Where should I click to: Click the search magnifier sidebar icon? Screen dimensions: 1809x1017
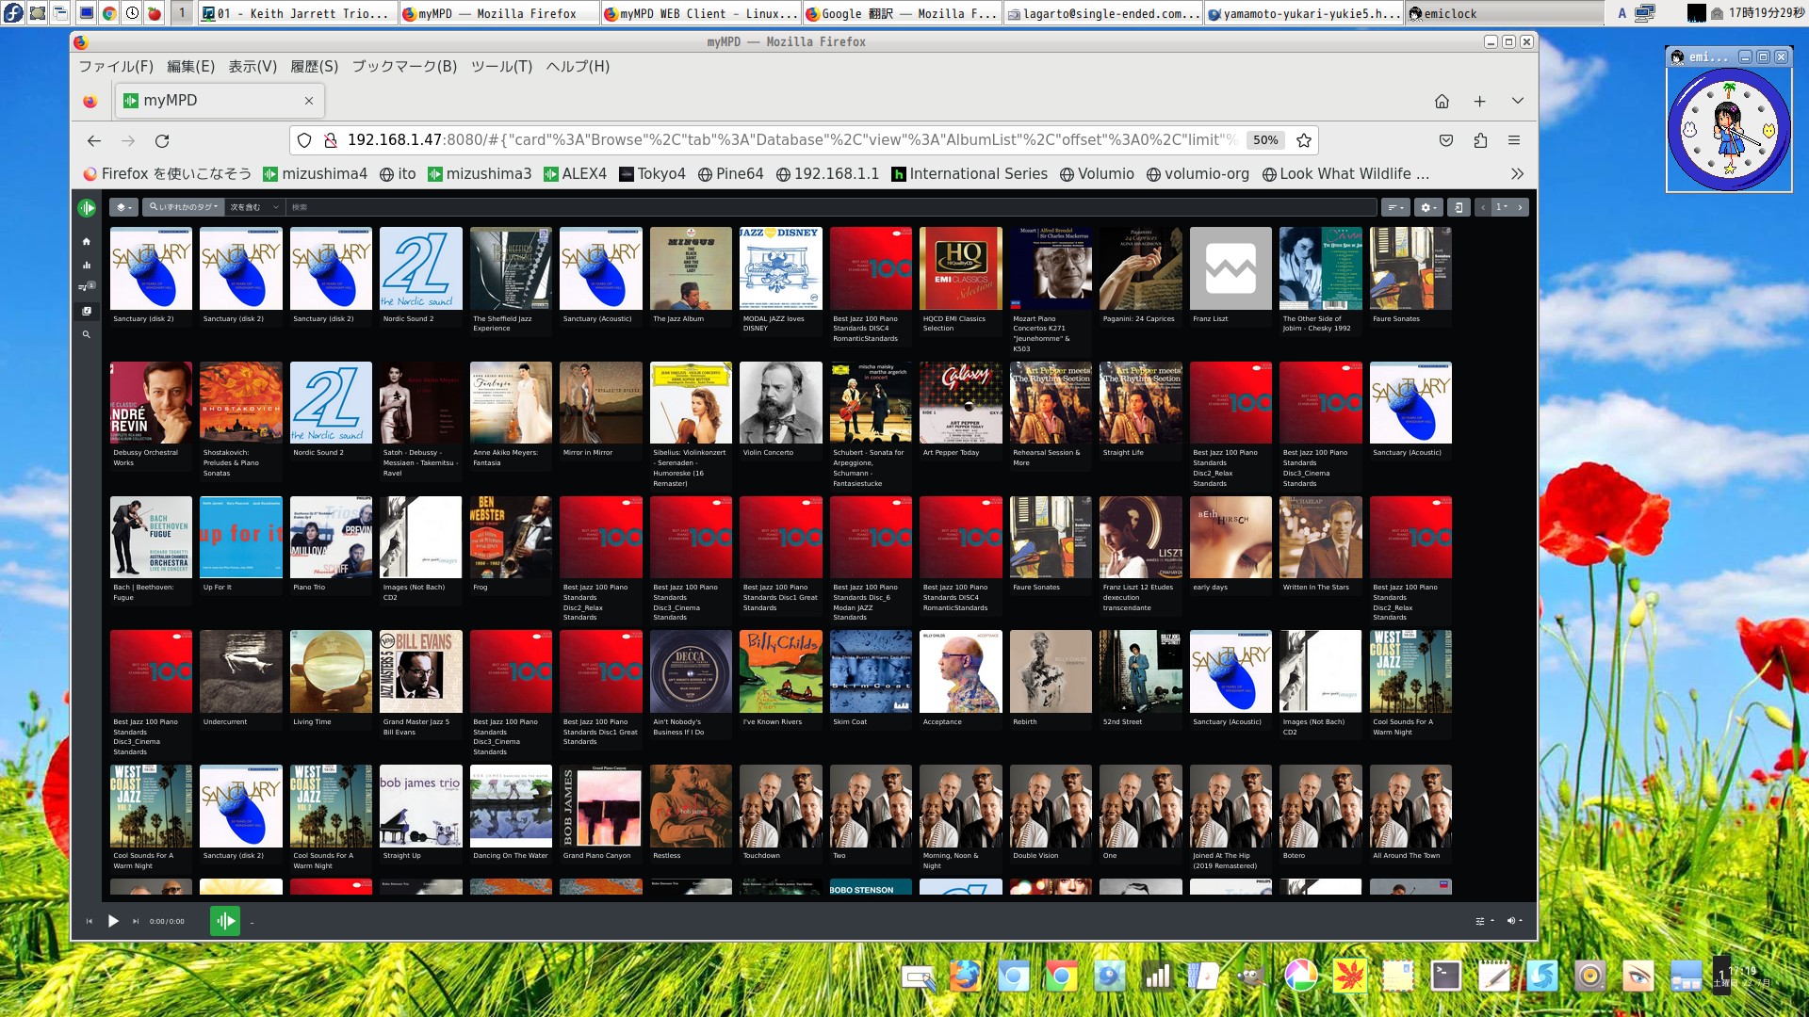pos(87,334)
